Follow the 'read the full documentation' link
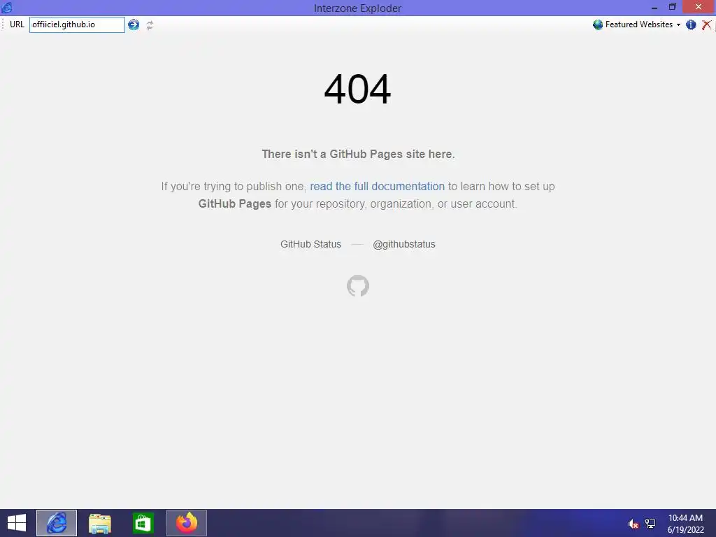The width and height of the screenshot is (716, 537). (x=377, y=186)
